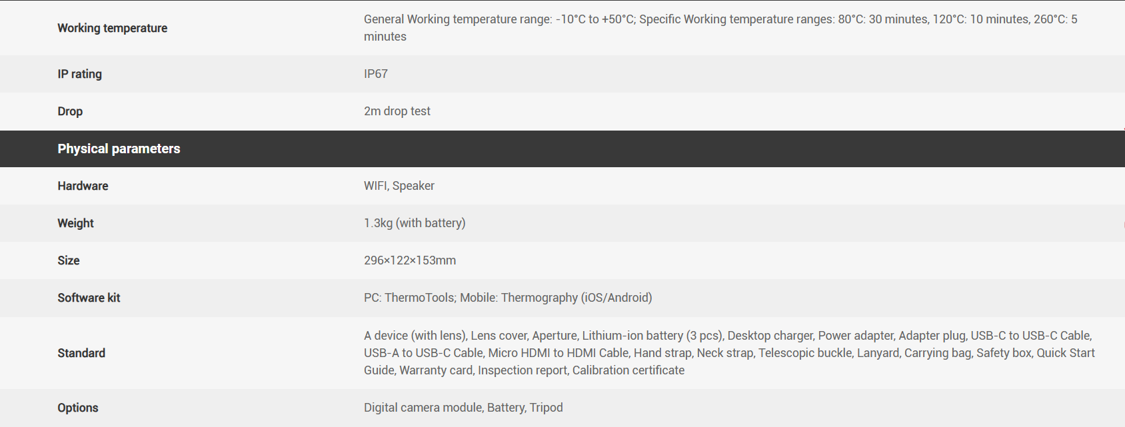The height and width of the screenshot is (427, 1125).
Task: Click the Physical parameters section header
Action: (x=119, y=149)
